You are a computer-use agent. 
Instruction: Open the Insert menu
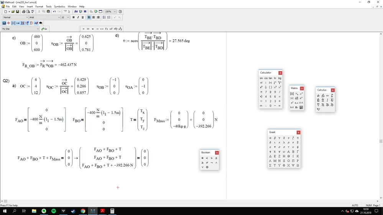tap(30, 7)
